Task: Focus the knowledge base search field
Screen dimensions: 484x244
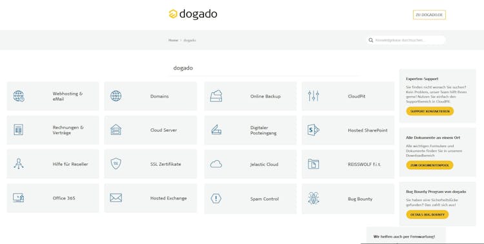Action: click(x=406, y=40)
